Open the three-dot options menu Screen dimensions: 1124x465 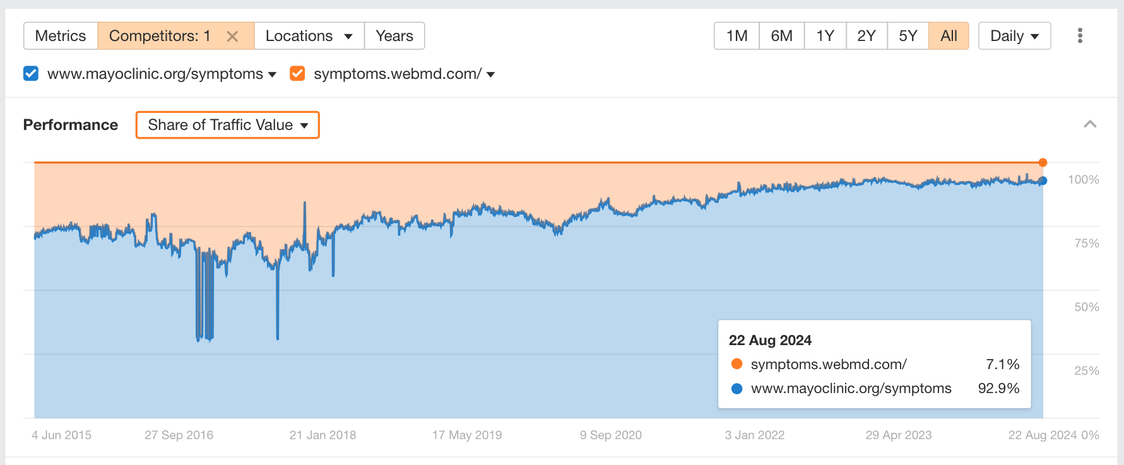pos(1080,36)
